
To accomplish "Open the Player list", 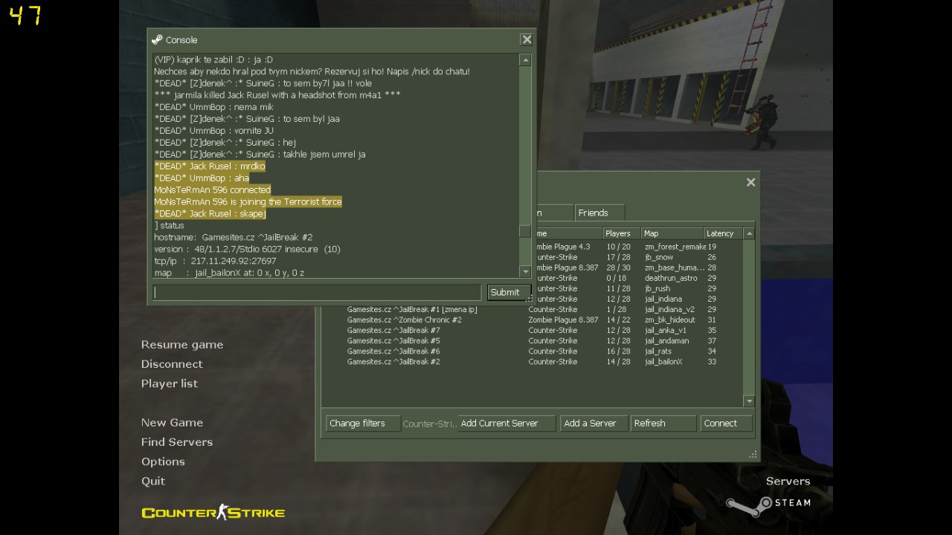I will 170,383.
